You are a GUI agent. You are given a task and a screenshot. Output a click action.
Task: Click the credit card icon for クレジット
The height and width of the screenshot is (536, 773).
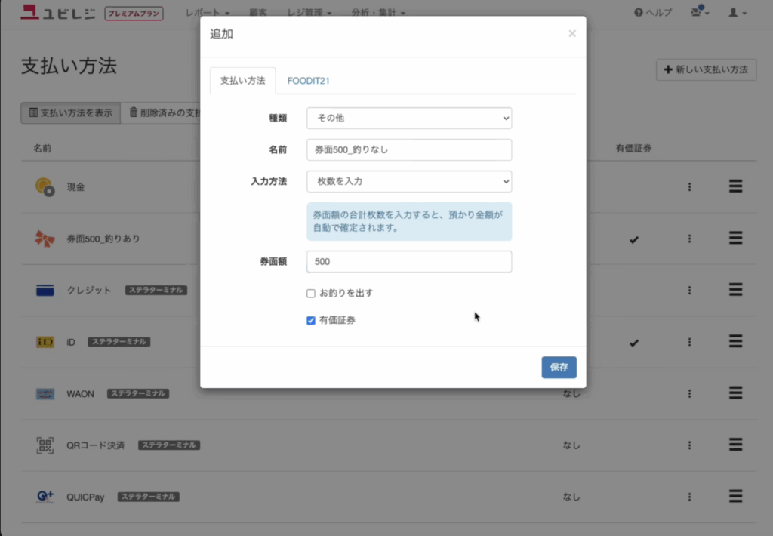tap(45, 291)
